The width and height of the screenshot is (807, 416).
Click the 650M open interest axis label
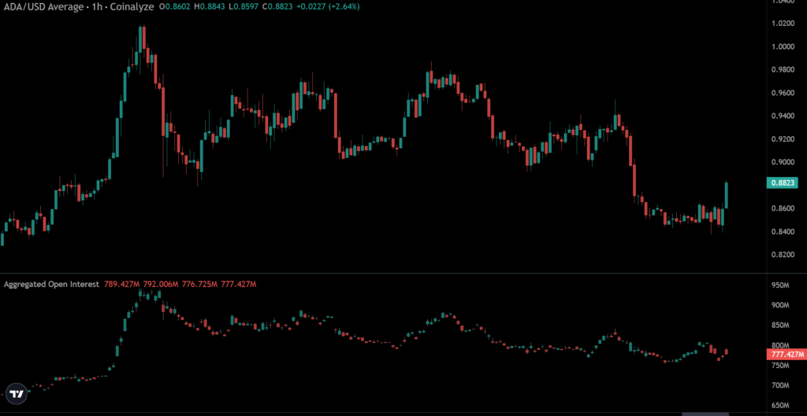(779, 405)
